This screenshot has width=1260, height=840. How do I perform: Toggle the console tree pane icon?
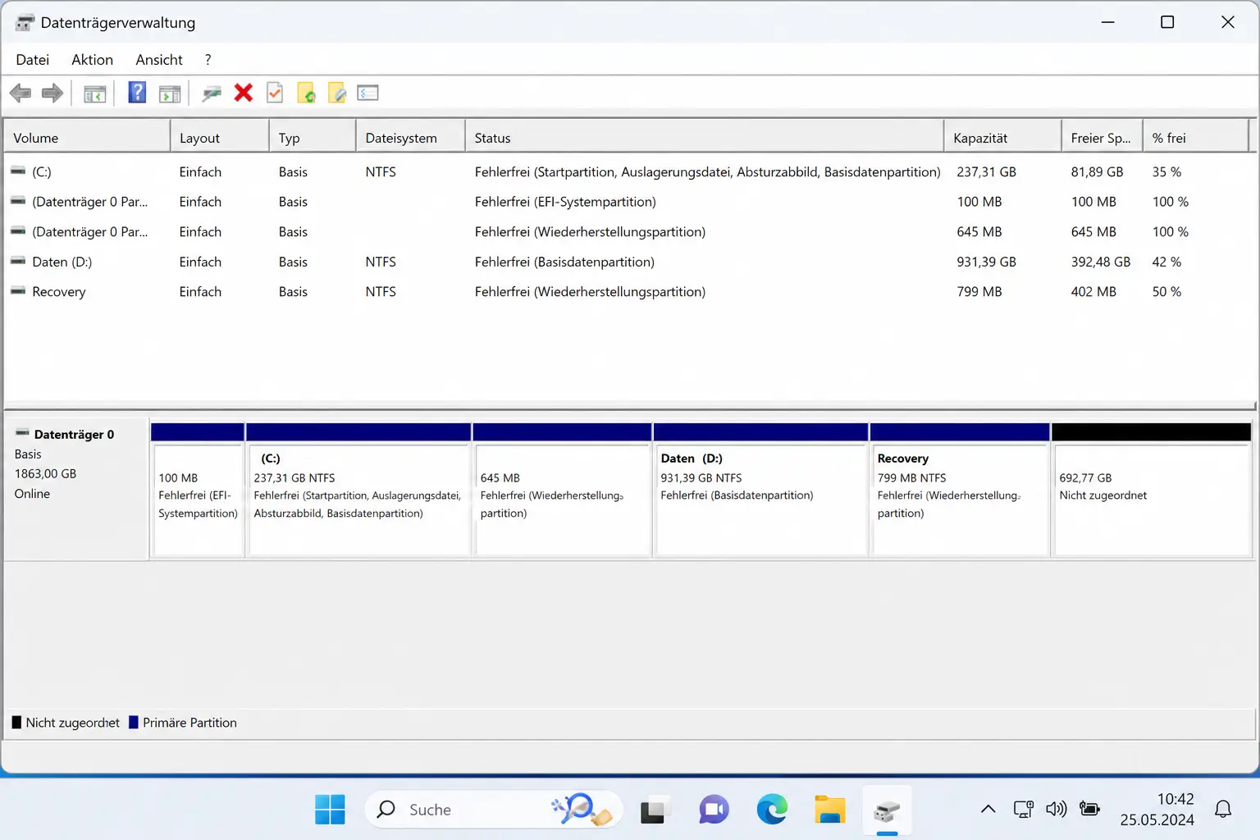95,94
